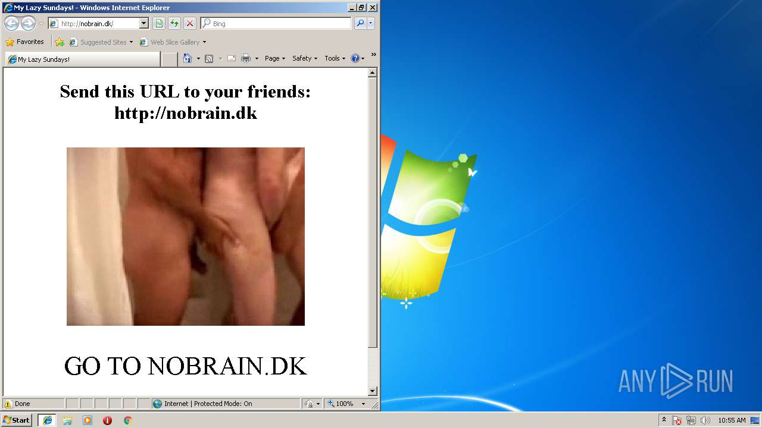Open a new blank tab
The height and width of the screenshot is (428, 762).
point(170,59)
